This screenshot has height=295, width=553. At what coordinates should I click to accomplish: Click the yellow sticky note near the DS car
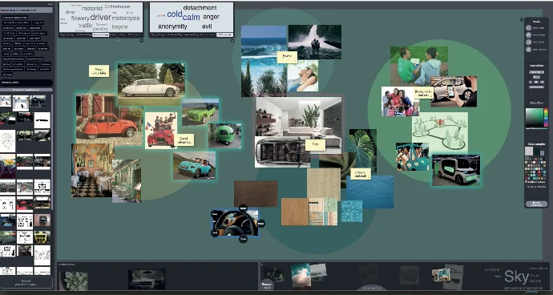99,71
